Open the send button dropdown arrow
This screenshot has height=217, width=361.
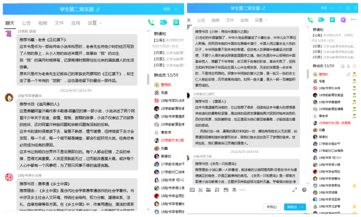coord(302,207)
